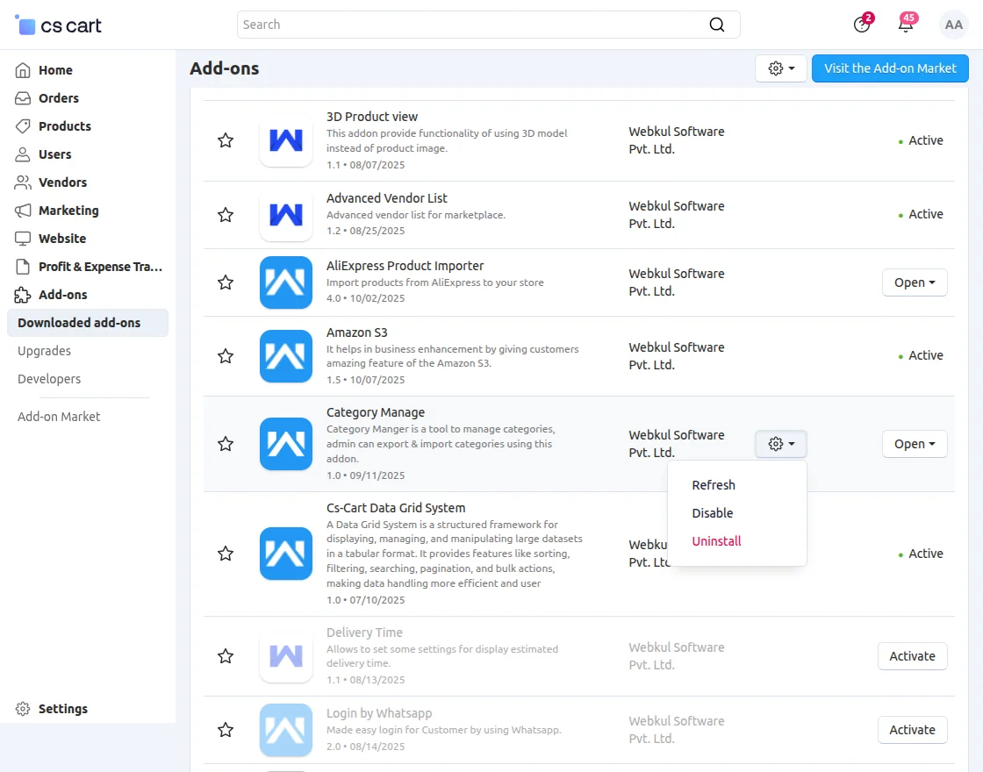Expand the Open dropdown for Category Manage
Image resolution: width=983 pixels, height=772 pixels.
click(x=915, y=444)
